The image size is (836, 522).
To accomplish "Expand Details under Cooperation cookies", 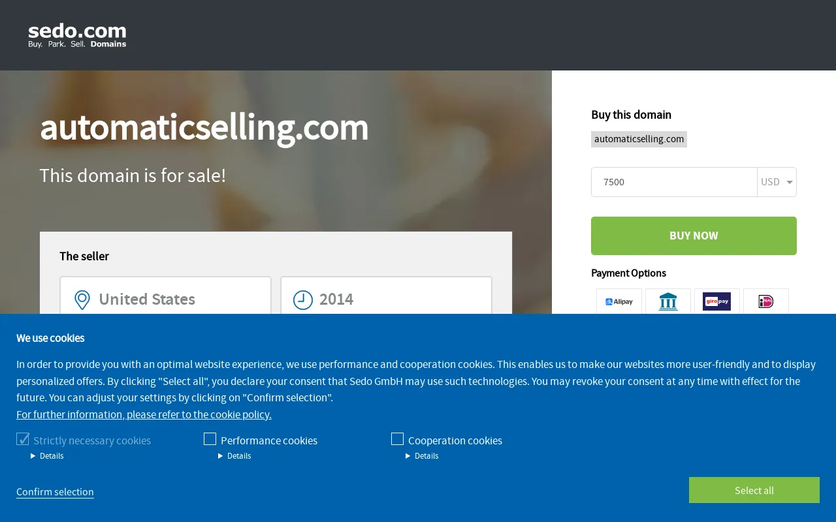I will coord(422,456).
